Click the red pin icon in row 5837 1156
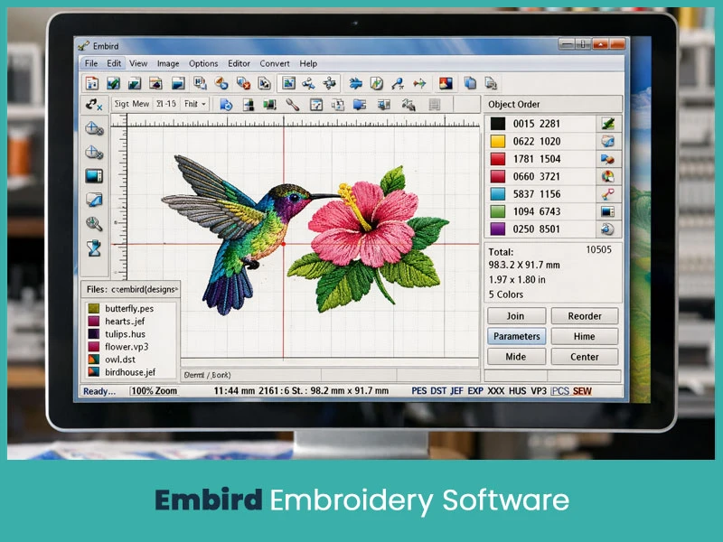Screen dimensions: 723x542 608,194
